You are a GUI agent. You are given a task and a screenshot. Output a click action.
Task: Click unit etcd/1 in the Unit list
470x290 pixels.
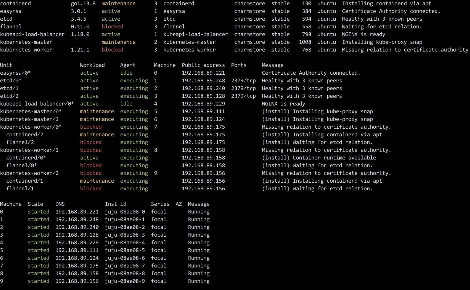pos(9,88)
